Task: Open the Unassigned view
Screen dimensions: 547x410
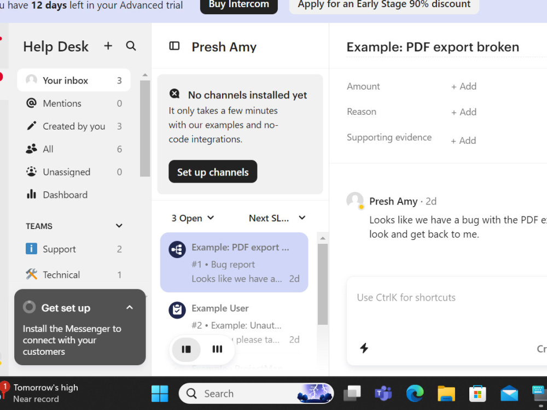Action: coord(74,172)
